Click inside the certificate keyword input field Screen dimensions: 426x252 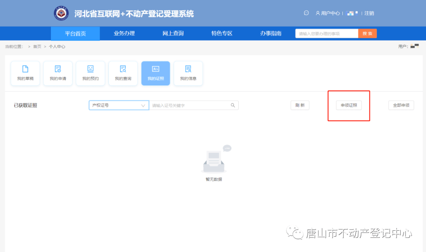189,105
